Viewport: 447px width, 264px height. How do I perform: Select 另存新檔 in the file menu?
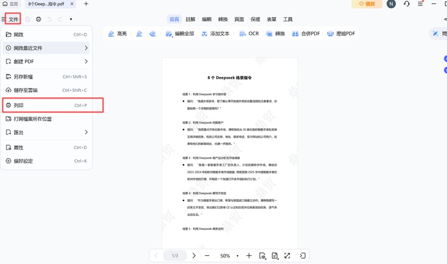click(46, 77)
